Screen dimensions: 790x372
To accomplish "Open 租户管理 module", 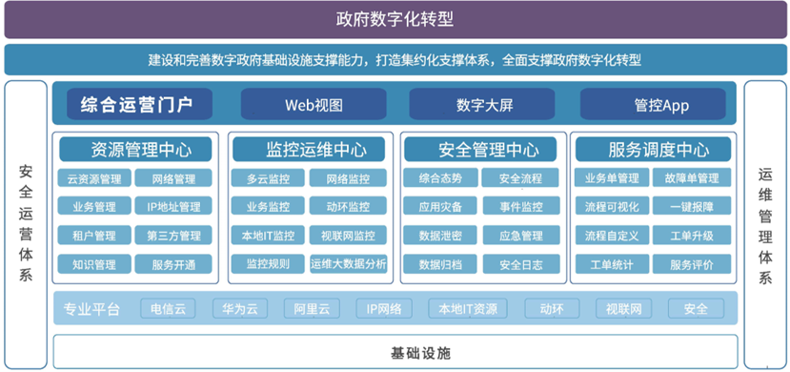I will point(94,235).
